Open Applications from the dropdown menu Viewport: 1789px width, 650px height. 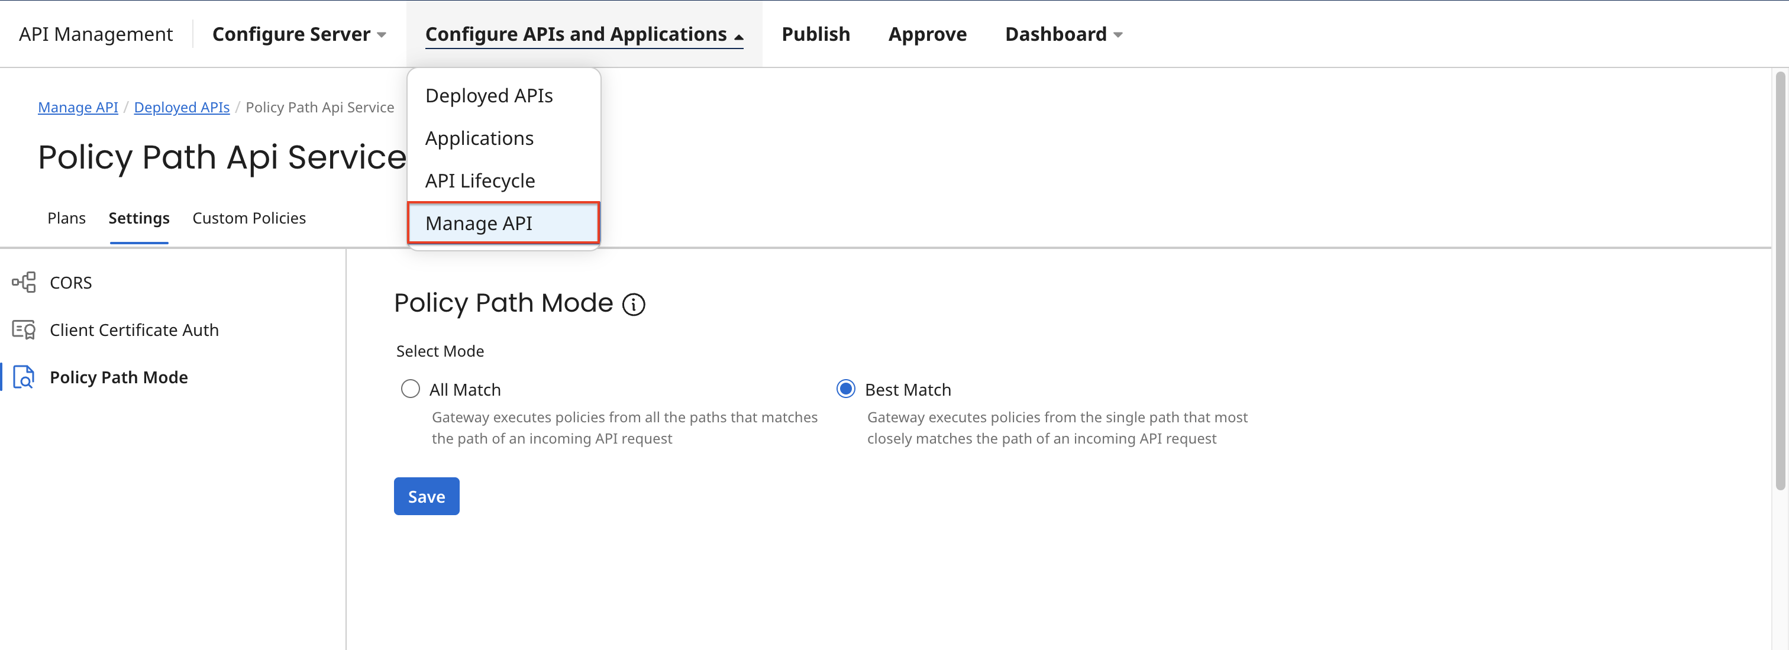pos(479,138)
